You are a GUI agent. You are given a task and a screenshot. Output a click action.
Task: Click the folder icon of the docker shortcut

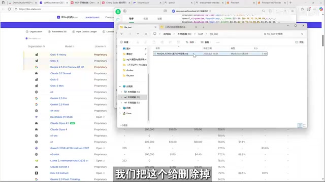(124, 70)
